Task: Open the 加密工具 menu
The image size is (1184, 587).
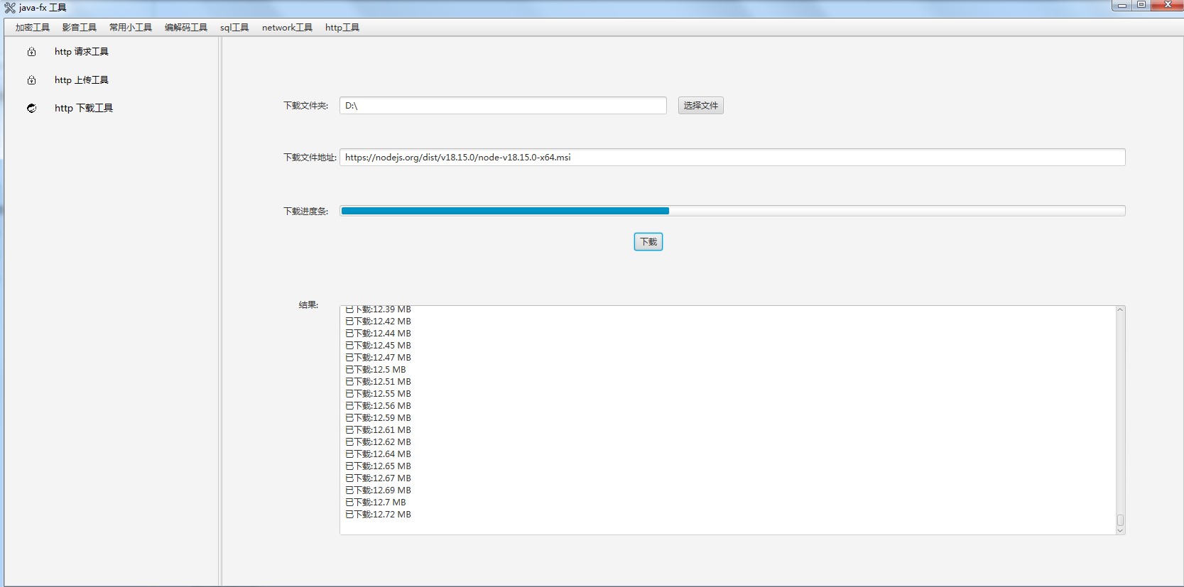Action: [x=33, y=28]
